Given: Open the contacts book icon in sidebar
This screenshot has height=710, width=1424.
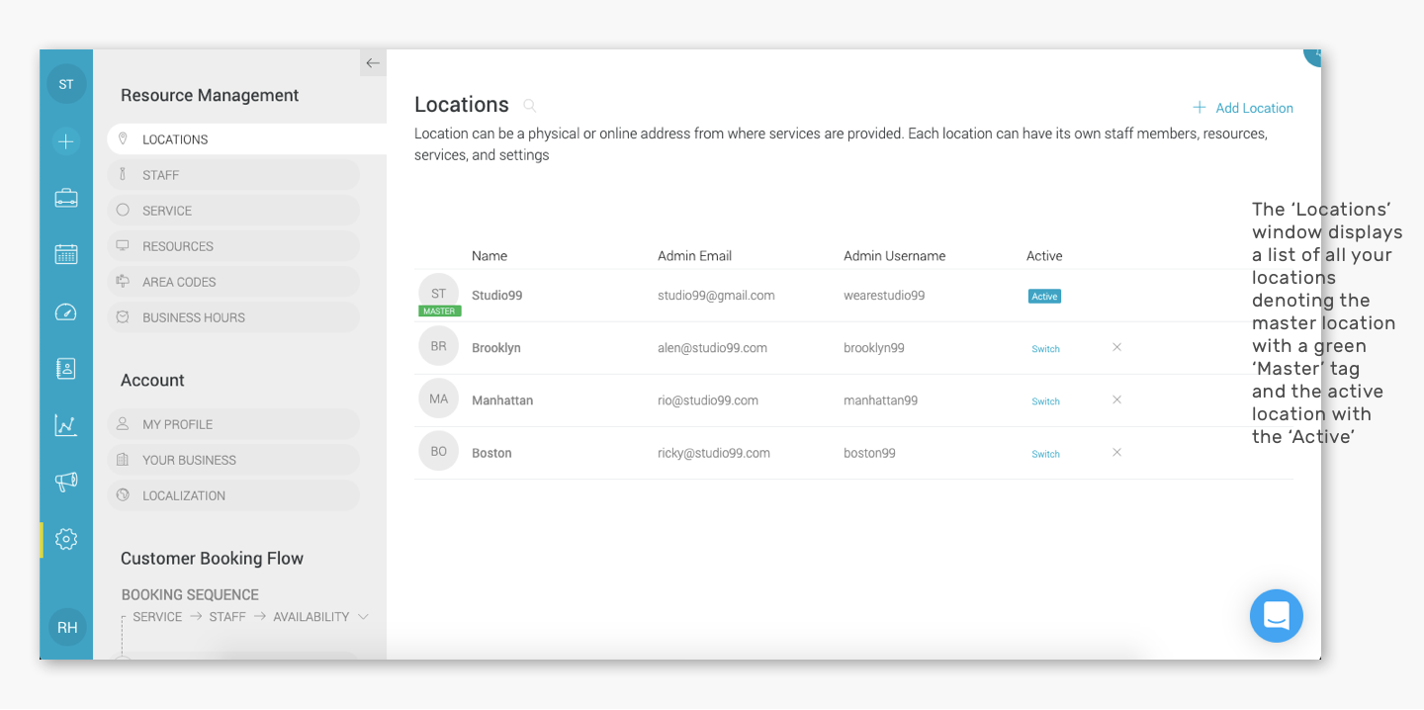Looking at the screenshot, I should pos(66,369).
